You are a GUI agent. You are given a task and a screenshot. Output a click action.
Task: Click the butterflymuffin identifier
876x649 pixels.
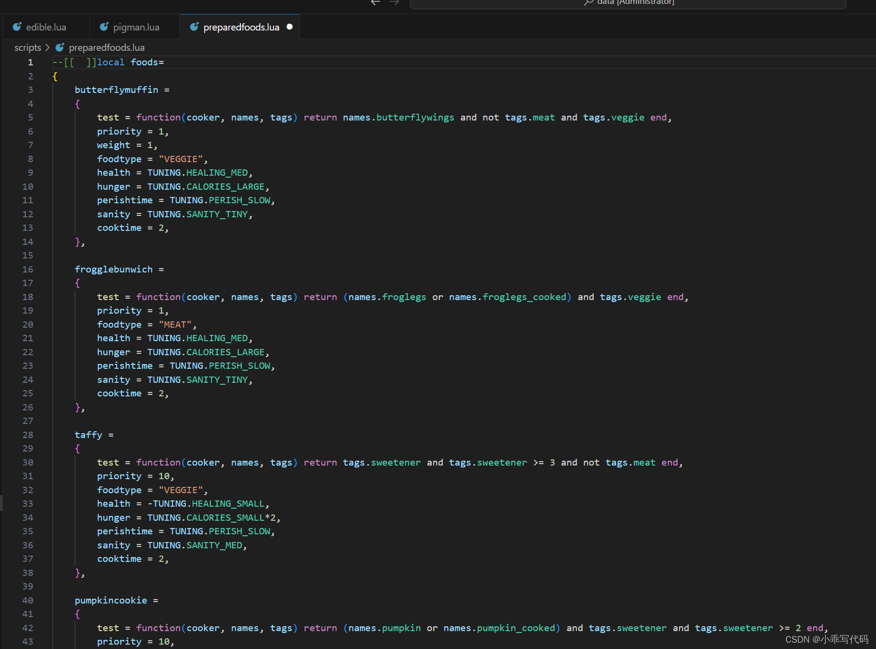pyautogui.click(x=116, y=90)
